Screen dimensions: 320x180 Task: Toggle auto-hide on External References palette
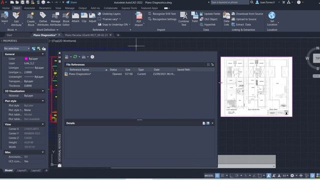pyautogui.click(x=59, y=57)
